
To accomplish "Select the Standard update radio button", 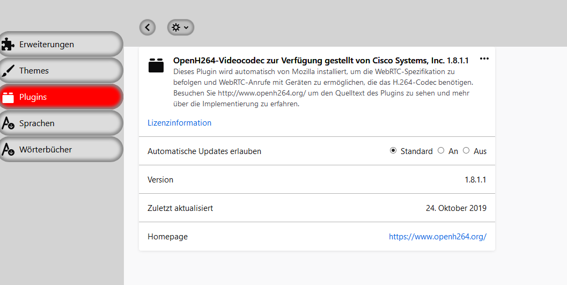I will pyautogui.click(x=393, y=150).
